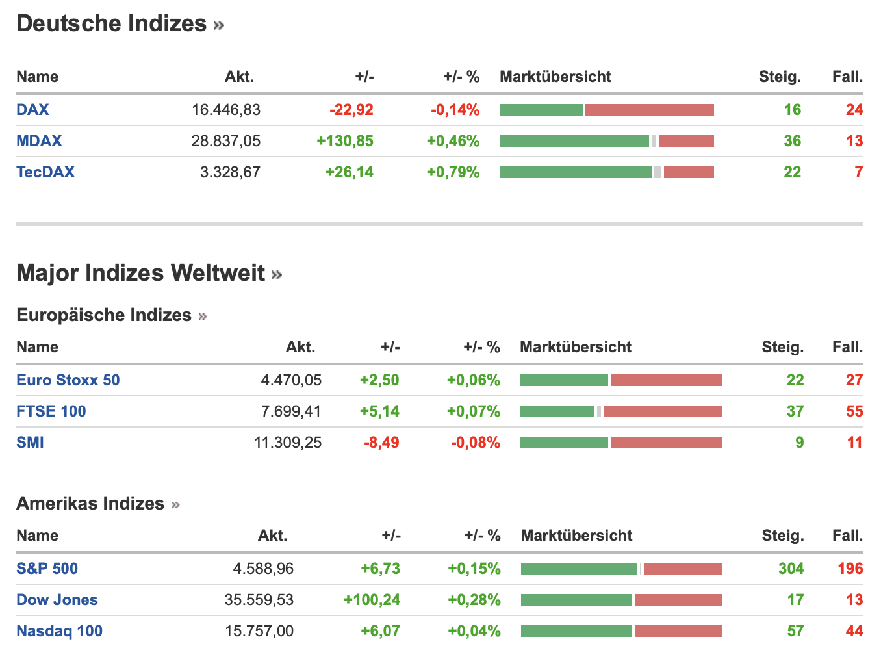This screenshot has width=881, height=672.
Task: Click the Marktübersicht header in Amerikas table
Action: coord(576,536)
